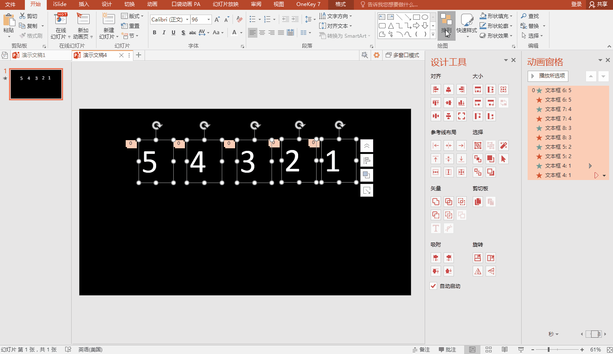Select the Rectangle shape in shapes gallery
Image resolution: width=613 pixels, height=354 pixels.
pos(416,17)
